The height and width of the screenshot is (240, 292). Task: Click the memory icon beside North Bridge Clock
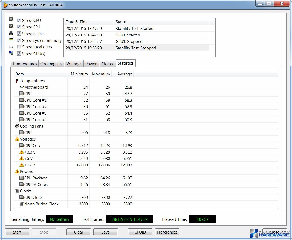(22, 204)
